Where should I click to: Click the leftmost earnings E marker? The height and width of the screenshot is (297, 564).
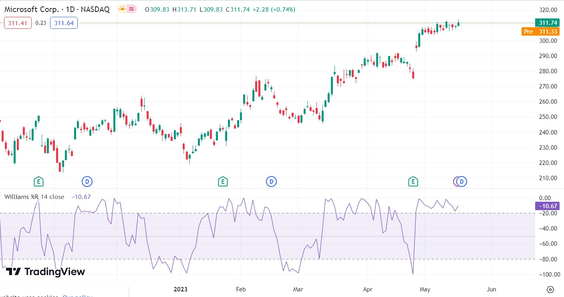click(38, 182)
